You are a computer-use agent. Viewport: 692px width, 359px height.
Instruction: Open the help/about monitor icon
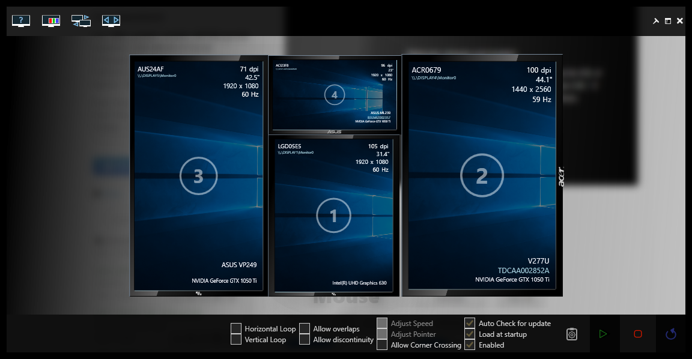pos(21,21)
